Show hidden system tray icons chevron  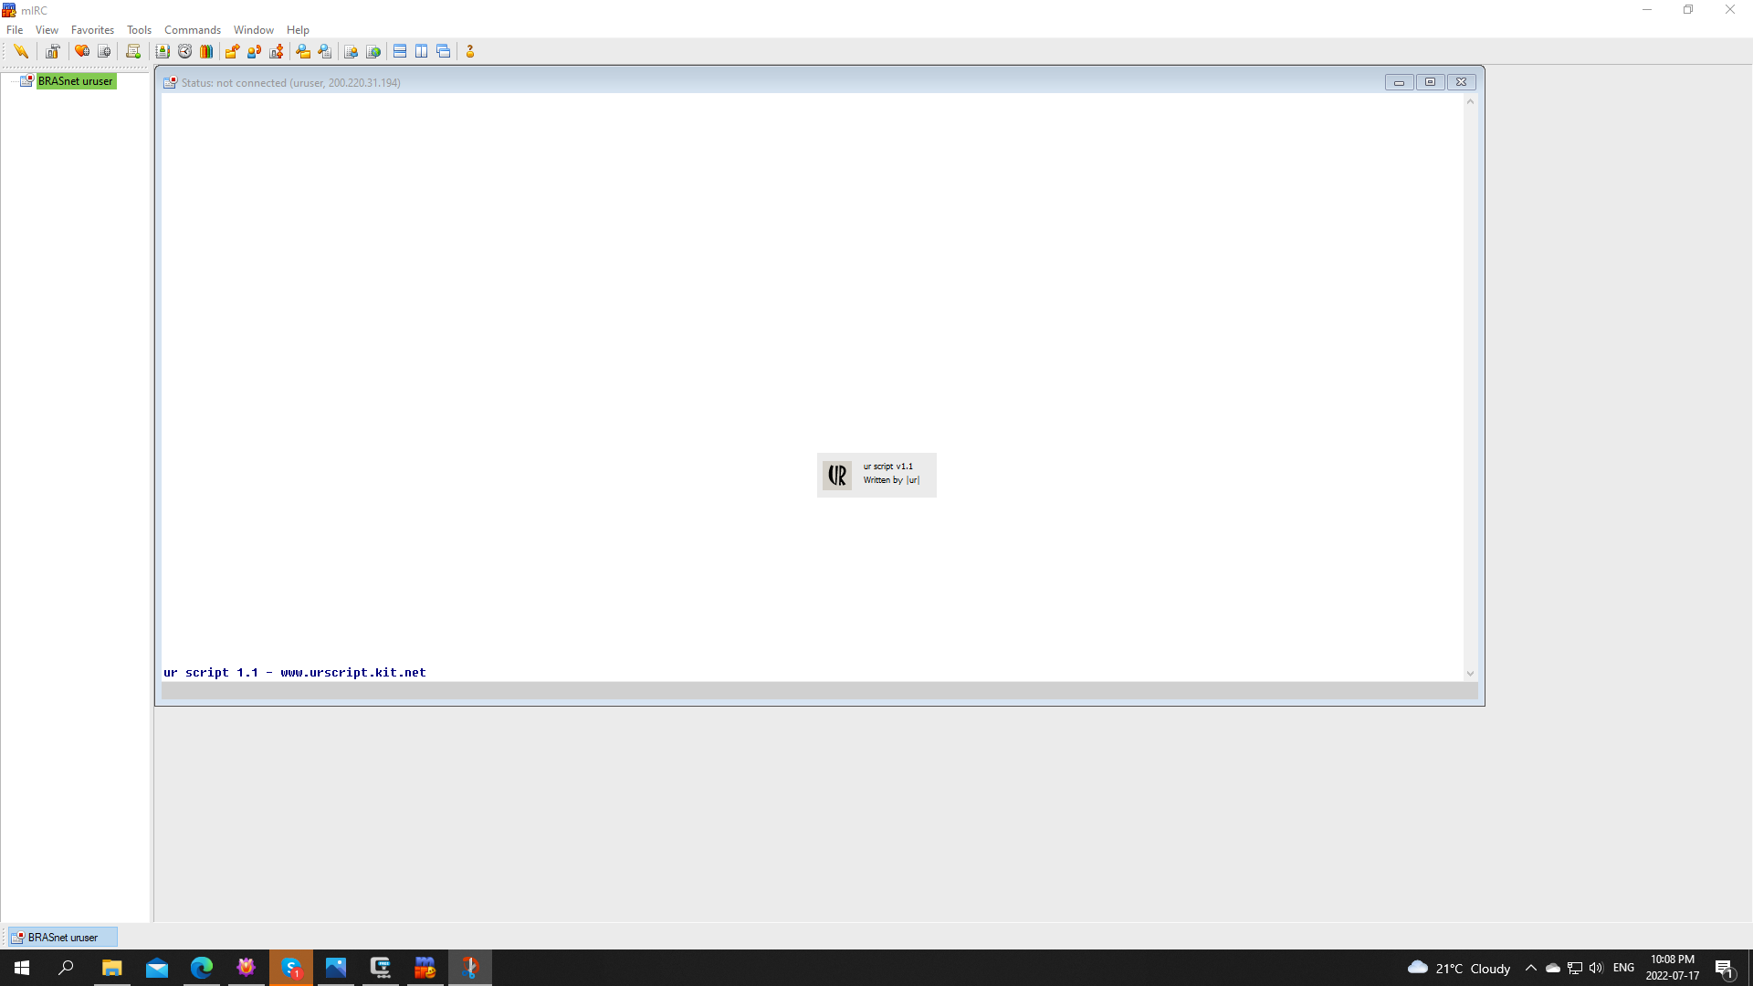pos(1531,968)
